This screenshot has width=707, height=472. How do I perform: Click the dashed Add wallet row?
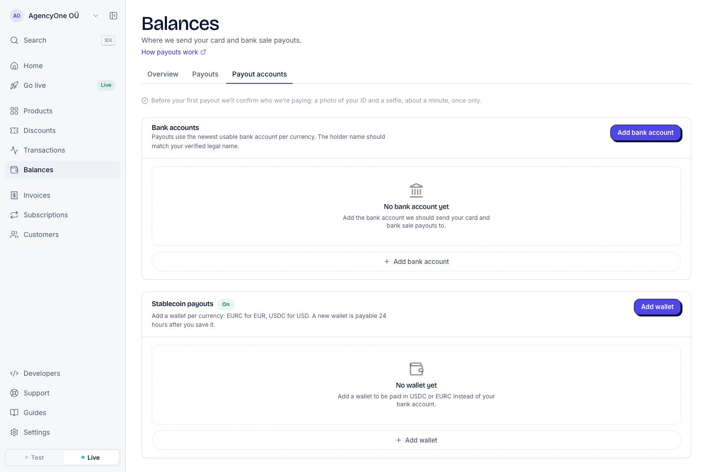point(416,440)
